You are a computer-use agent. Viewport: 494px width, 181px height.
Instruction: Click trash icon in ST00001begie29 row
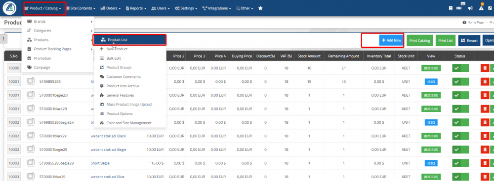[x=485, y=149]
